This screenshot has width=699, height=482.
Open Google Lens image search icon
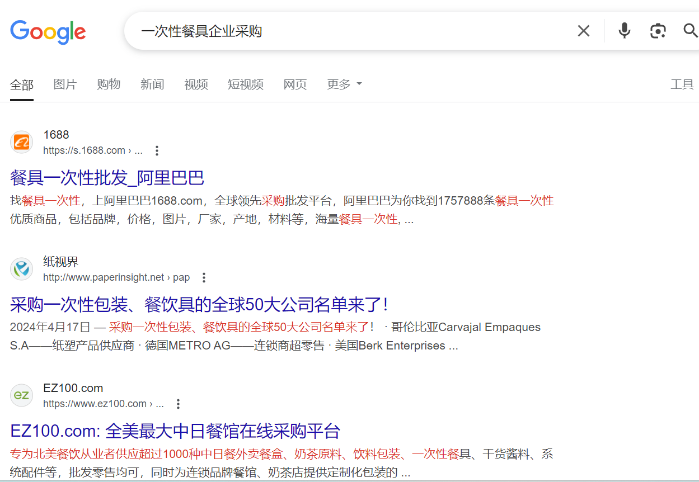click(x=658, y=31)
